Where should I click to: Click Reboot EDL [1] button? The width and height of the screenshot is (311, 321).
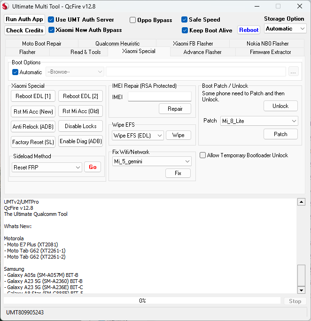click(33, 96)
